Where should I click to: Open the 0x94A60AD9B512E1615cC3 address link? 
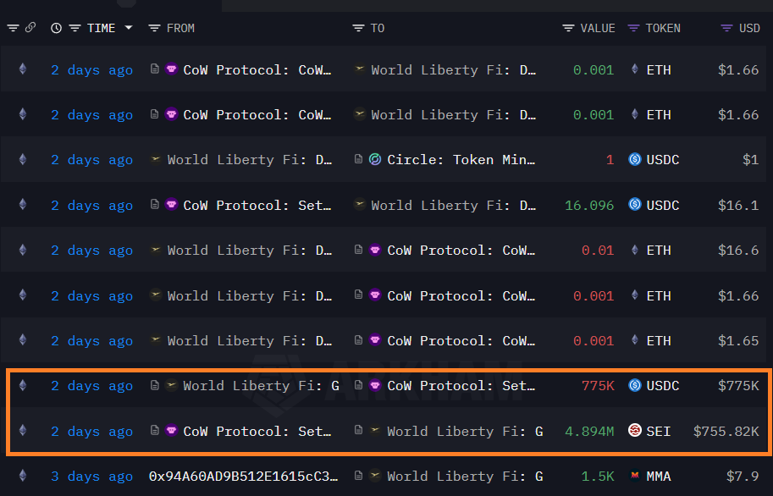[x=240, y=477]
